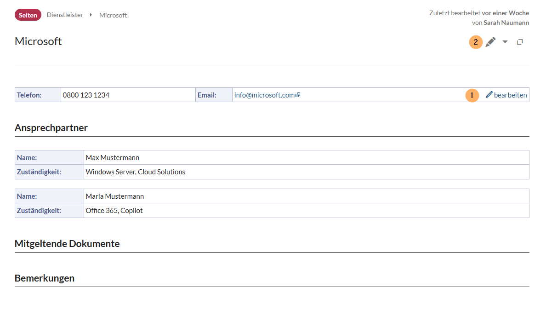Click the pencil edit page icon
546x322 pixels.
pyautogui.click(x=491, y=42)
